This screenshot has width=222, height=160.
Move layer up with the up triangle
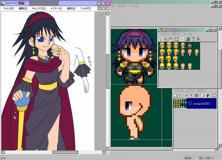coord(186,96)
